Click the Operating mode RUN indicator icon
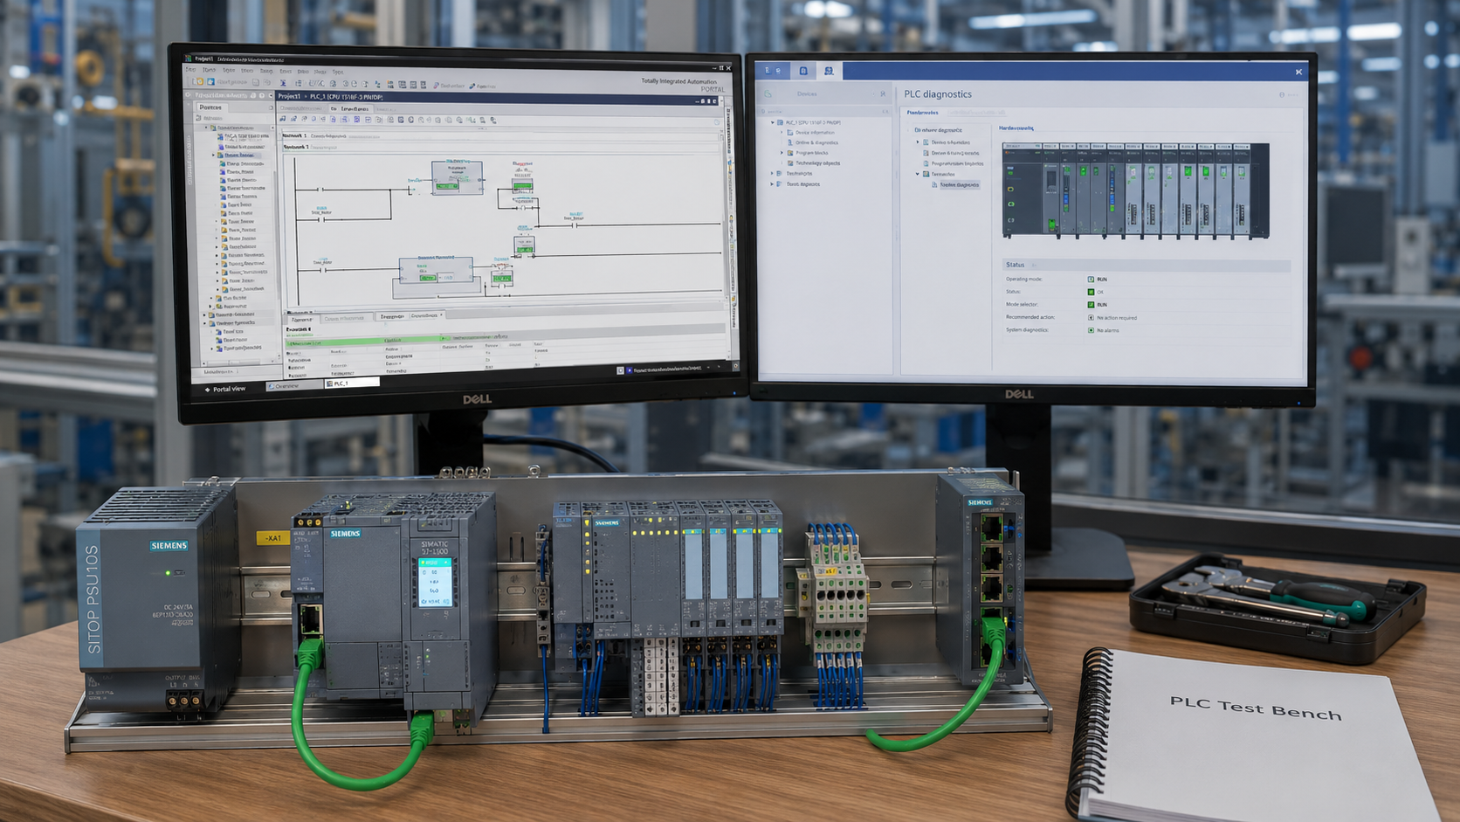1460x822 pixels. pyautogui.click(x=1091, y=280)
